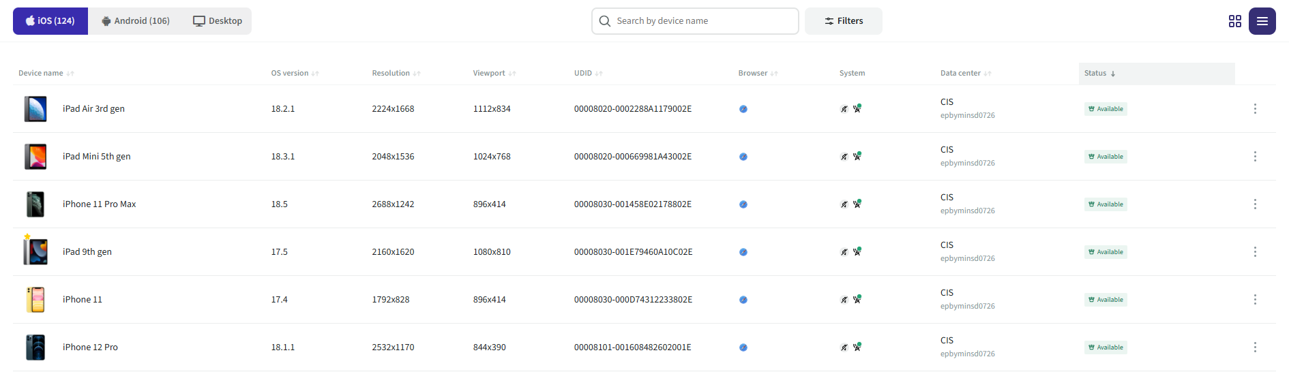
Task: Open row actions menu for iPad 9th gen
Action: (x=1255, y=252)
